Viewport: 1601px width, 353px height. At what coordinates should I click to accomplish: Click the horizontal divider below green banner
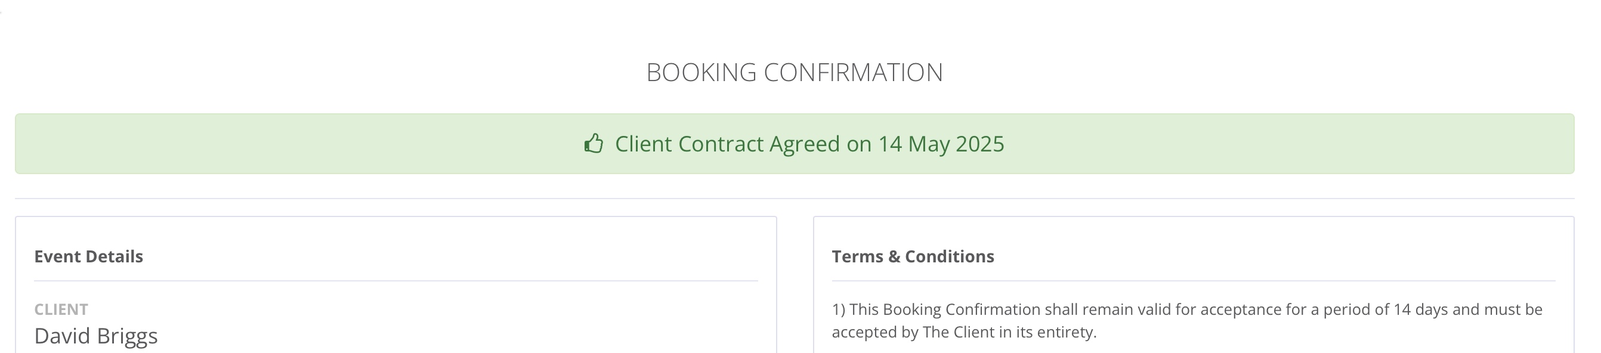click(795, 199)
